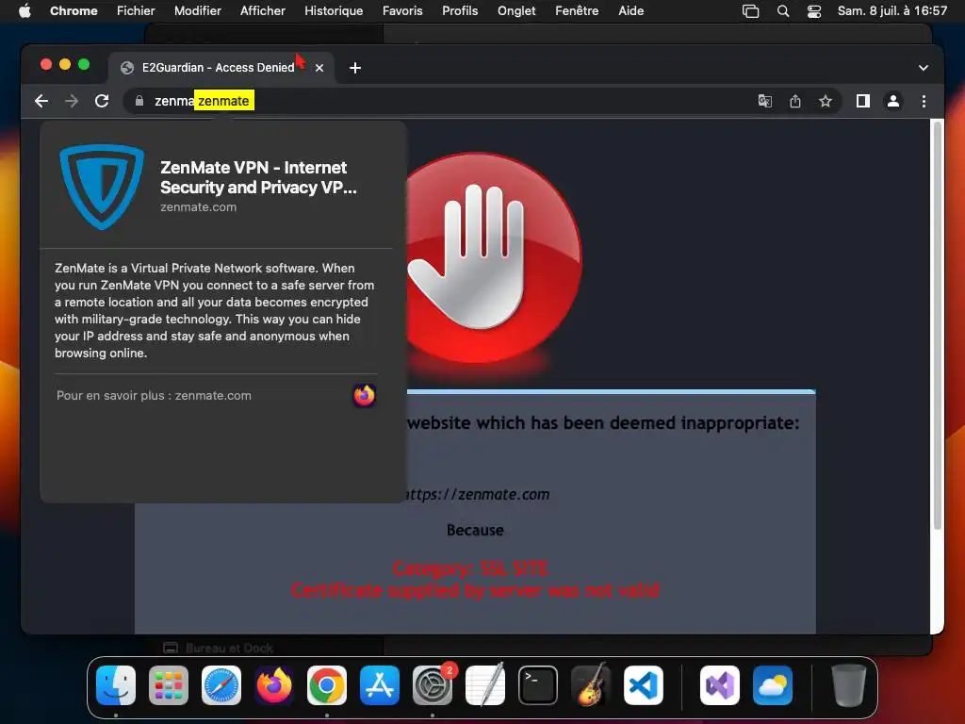
Task: Select 'Bureau et Dock' in the background window
Action: pos(219,648)
